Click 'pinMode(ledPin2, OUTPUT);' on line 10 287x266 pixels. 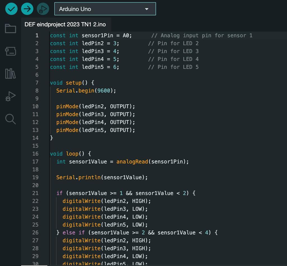pos(96,106)
